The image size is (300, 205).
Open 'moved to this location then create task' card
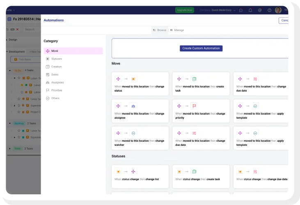tap(201, 84)
